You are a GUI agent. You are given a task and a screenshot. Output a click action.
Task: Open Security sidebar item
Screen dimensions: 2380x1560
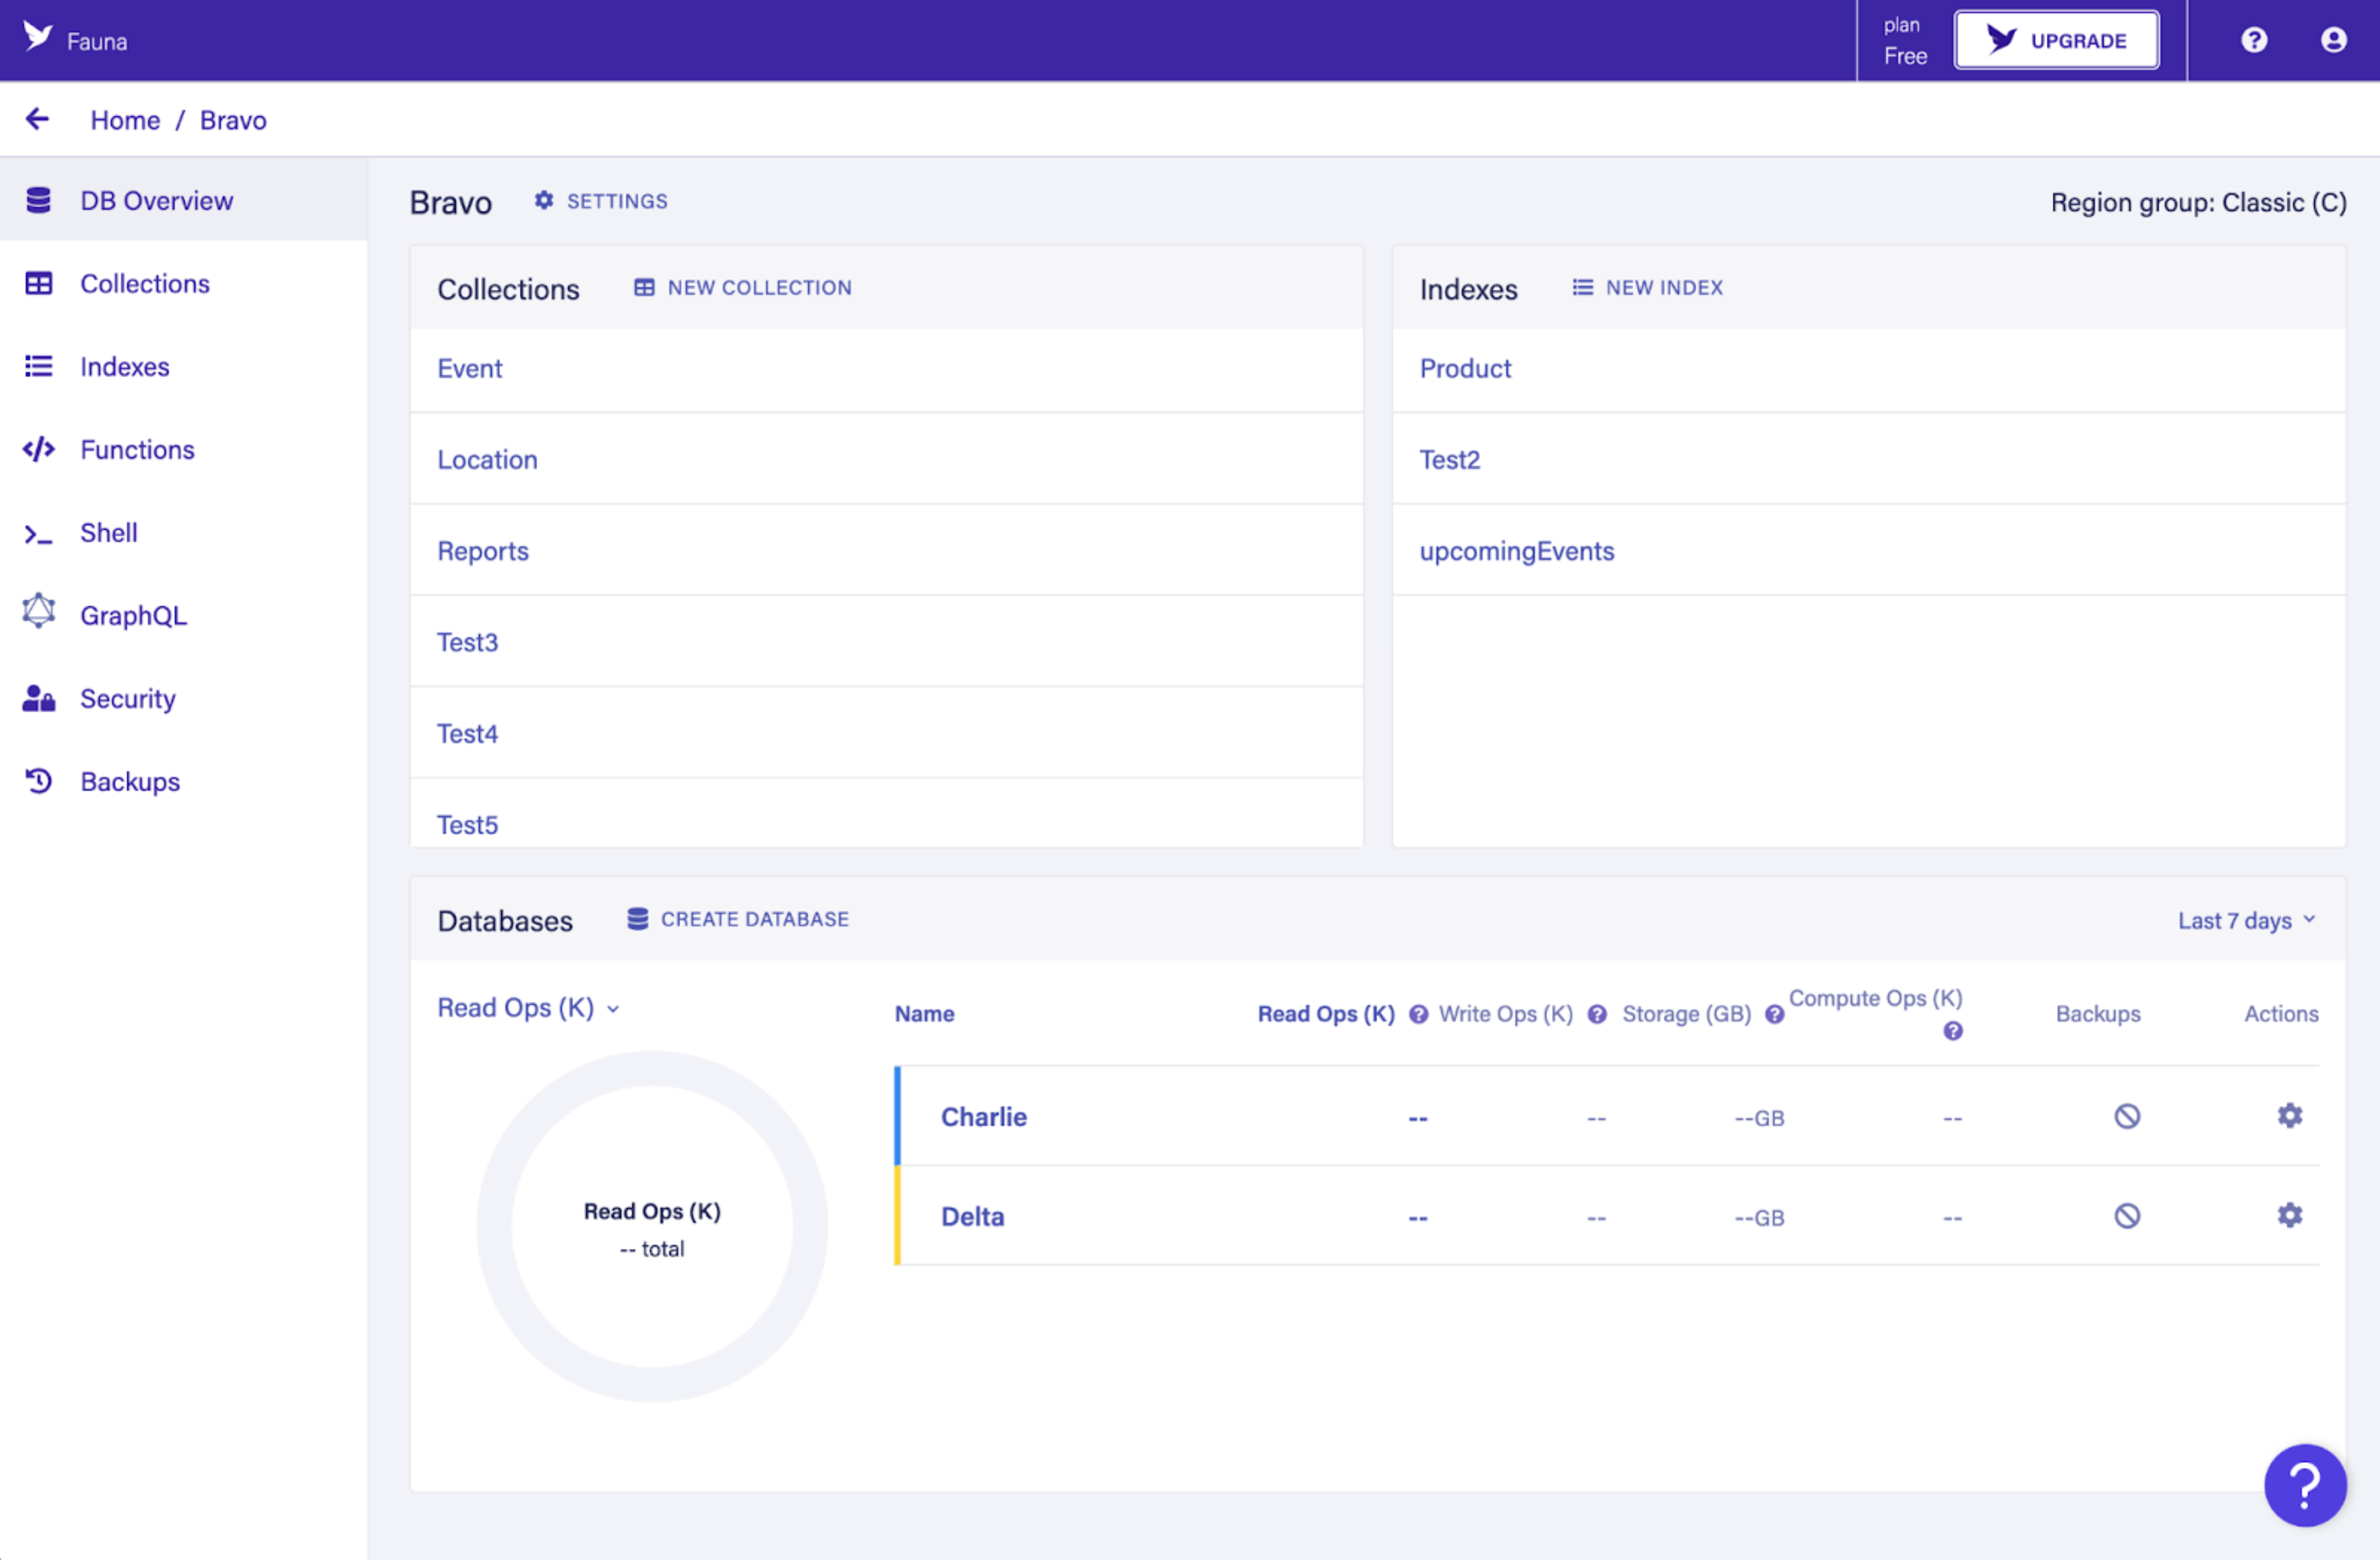pos(128,699)
